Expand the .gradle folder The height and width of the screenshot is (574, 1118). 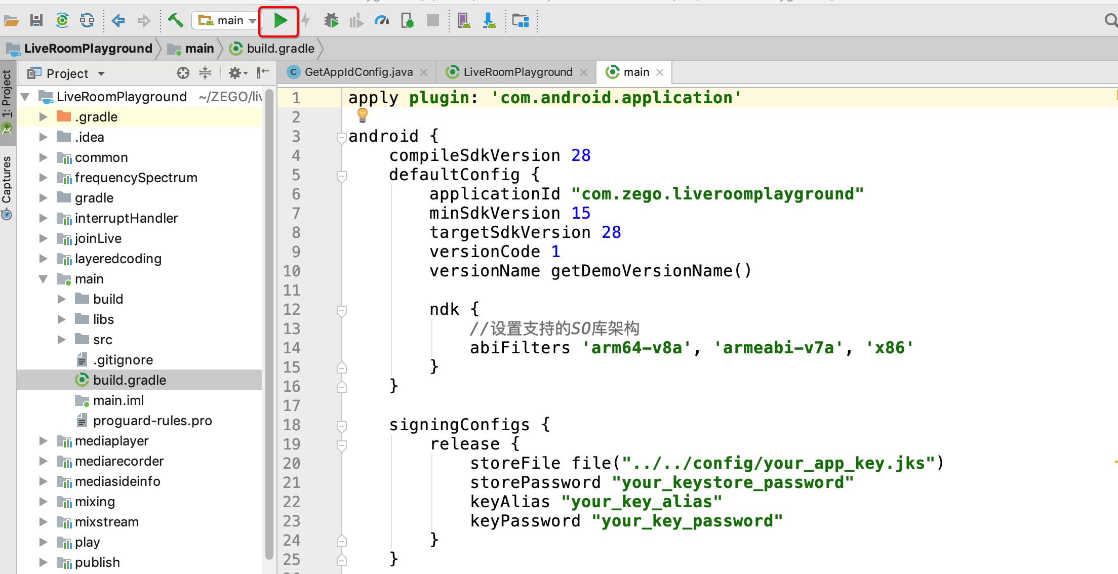(x=43, y=117)
